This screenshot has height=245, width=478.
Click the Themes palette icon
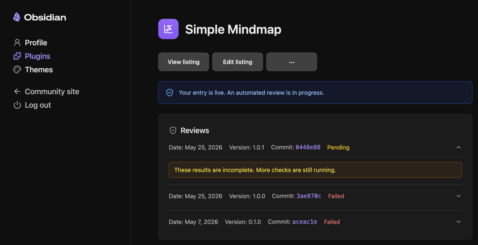point(17,70)
